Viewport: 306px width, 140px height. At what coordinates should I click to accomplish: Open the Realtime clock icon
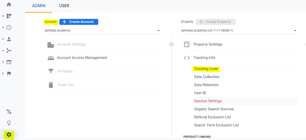pyautogui.click(x=9, y=28)
